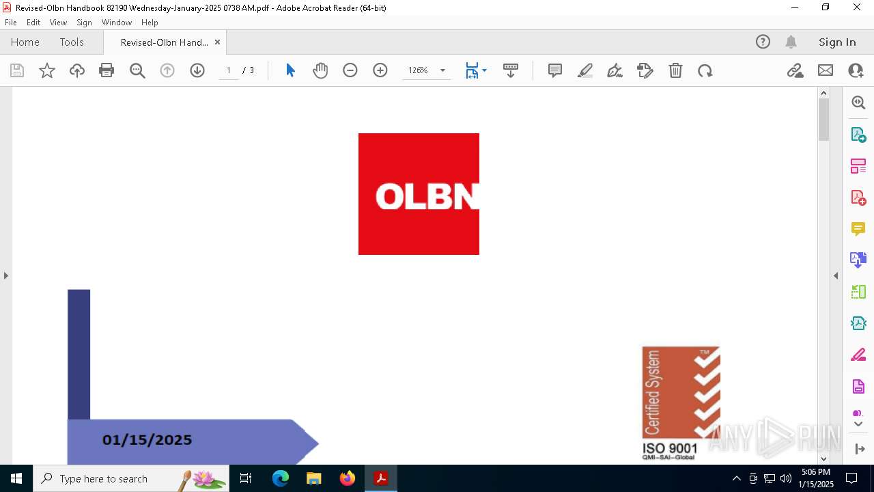The height and width of the screenshot is (492, 874).
Task: Open the View menu
Action: click(58, 23)
